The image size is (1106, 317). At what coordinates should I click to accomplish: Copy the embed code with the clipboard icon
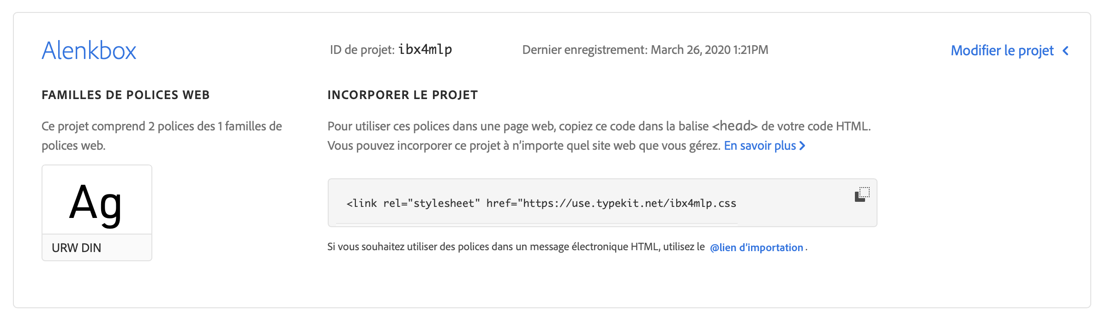862,194
